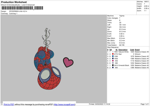This screenshot has width=150, height=106.
Task: Click the pink heart embroidery motif
Action: pos(68,62)
